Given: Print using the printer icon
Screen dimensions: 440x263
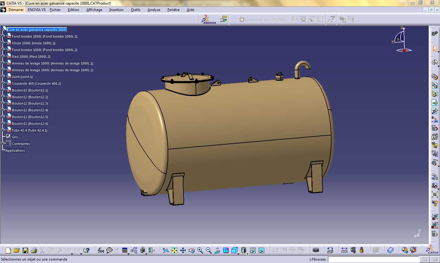Looking at the screenshot, I should 34,250.
